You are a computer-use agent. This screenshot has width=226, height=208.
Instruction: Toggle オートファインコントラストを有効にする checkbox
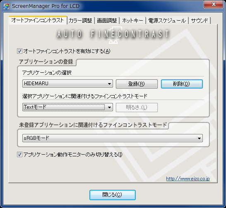point(19,51)
